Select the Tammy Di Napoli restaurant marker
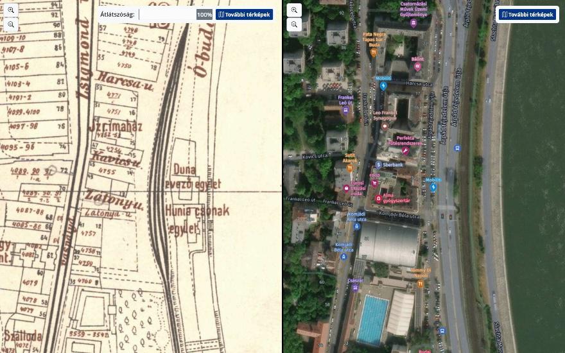Screen dimensions: 565x353 (420, 284)
